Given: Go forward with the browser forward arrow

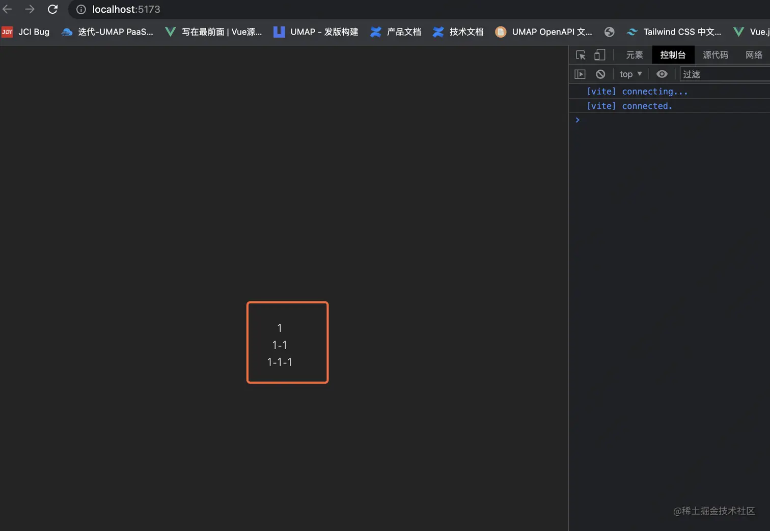Looking at the screenshot, I should (30, 9).
